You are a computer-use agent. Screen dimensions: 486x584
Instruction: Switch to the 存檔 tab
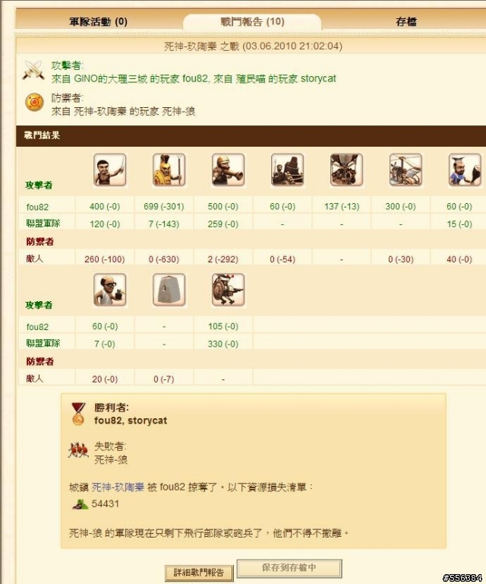pyautogui.click(x=406, y=21)
